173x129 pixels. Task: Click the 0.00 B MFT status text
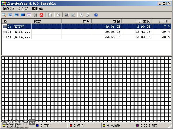tap(149, 125)
